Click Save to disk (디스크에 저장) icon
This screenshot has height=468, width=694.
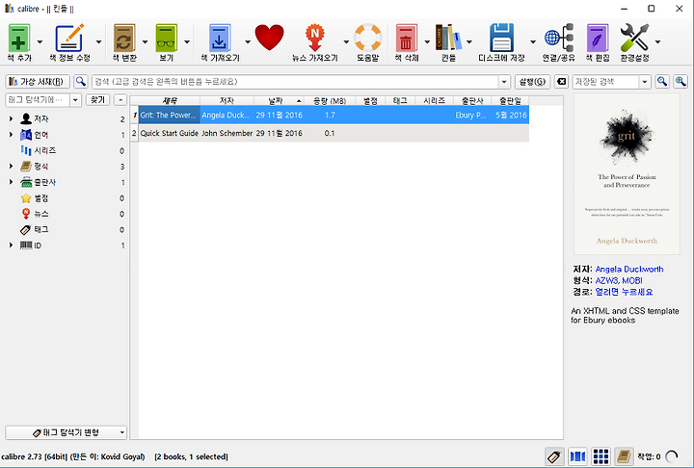pos(501,39)
